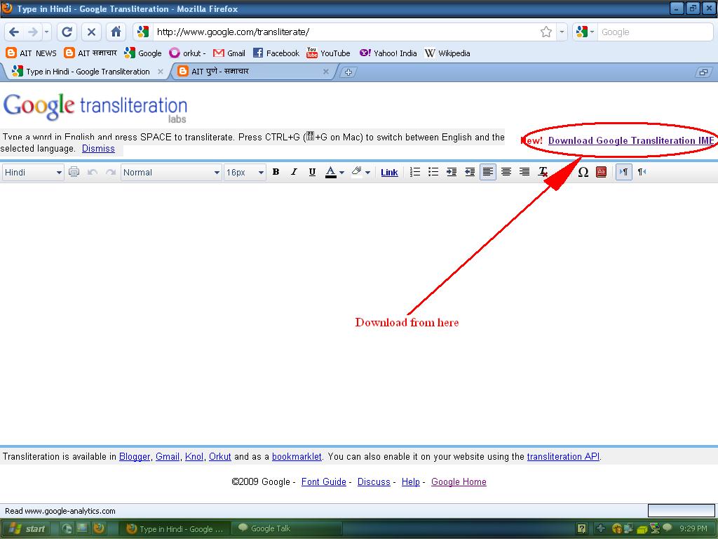Apply the text color A button
Screen dimensions: 718x539
(331, 172)
